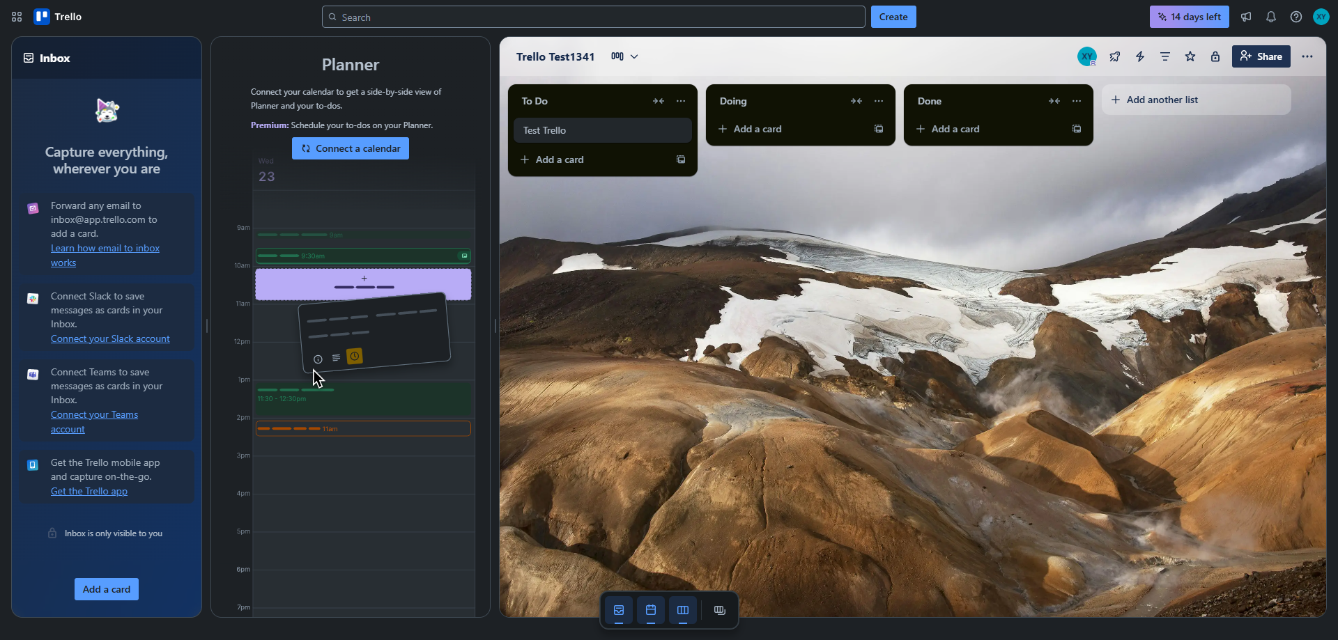Collapse the Done list
1338x640 pixels.
tap(1054, 101)
